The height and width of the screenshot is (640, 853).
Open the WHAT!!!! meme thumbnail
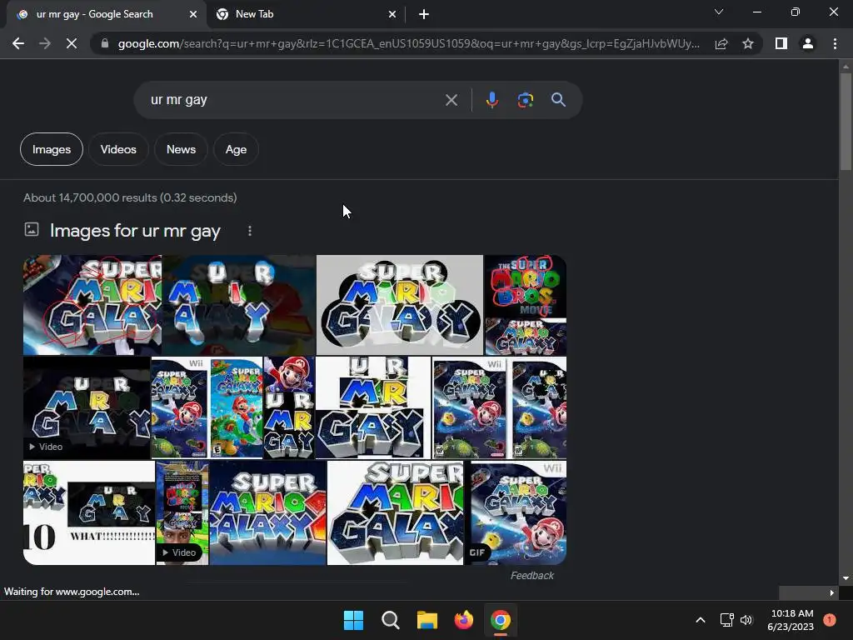tap(89, 512)
